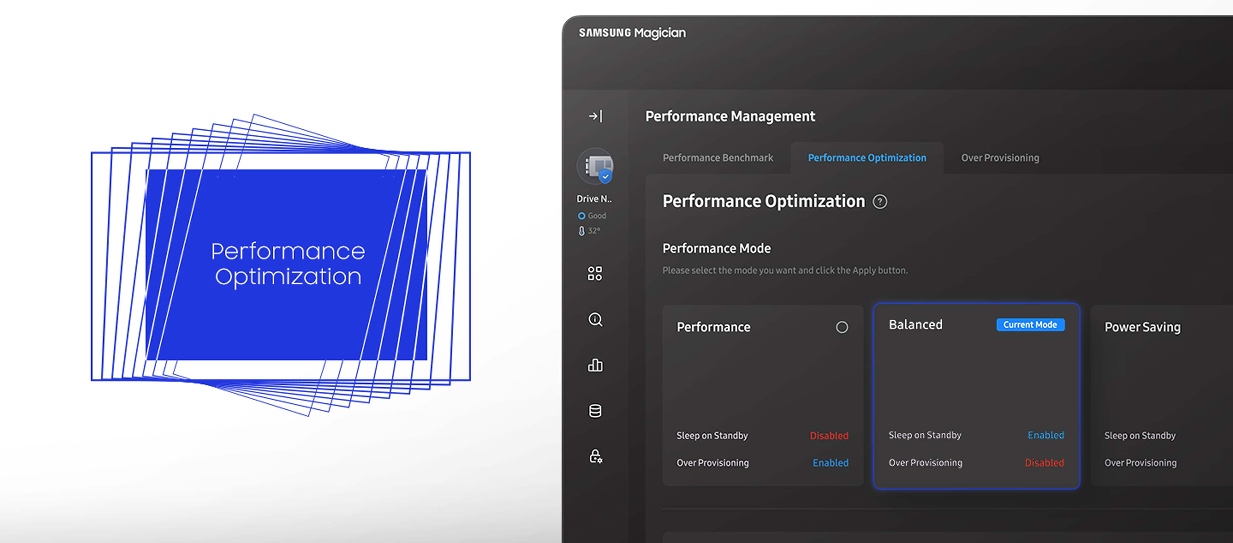Open the Dashboard grid icon in sidebar
The width and height of the screenshot is (1233, 543).
(595, 273)
